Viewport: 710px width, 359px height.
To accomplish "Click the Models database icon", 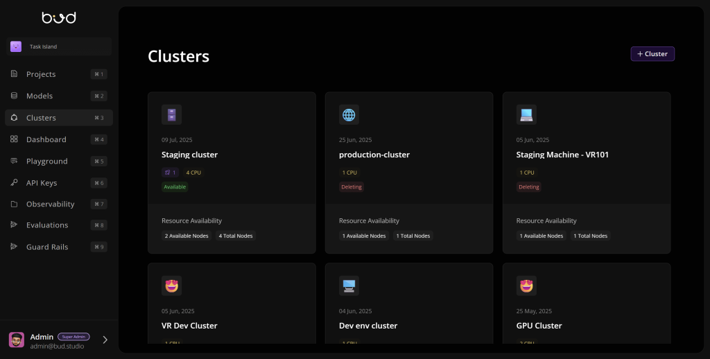I will coord(14,96).
